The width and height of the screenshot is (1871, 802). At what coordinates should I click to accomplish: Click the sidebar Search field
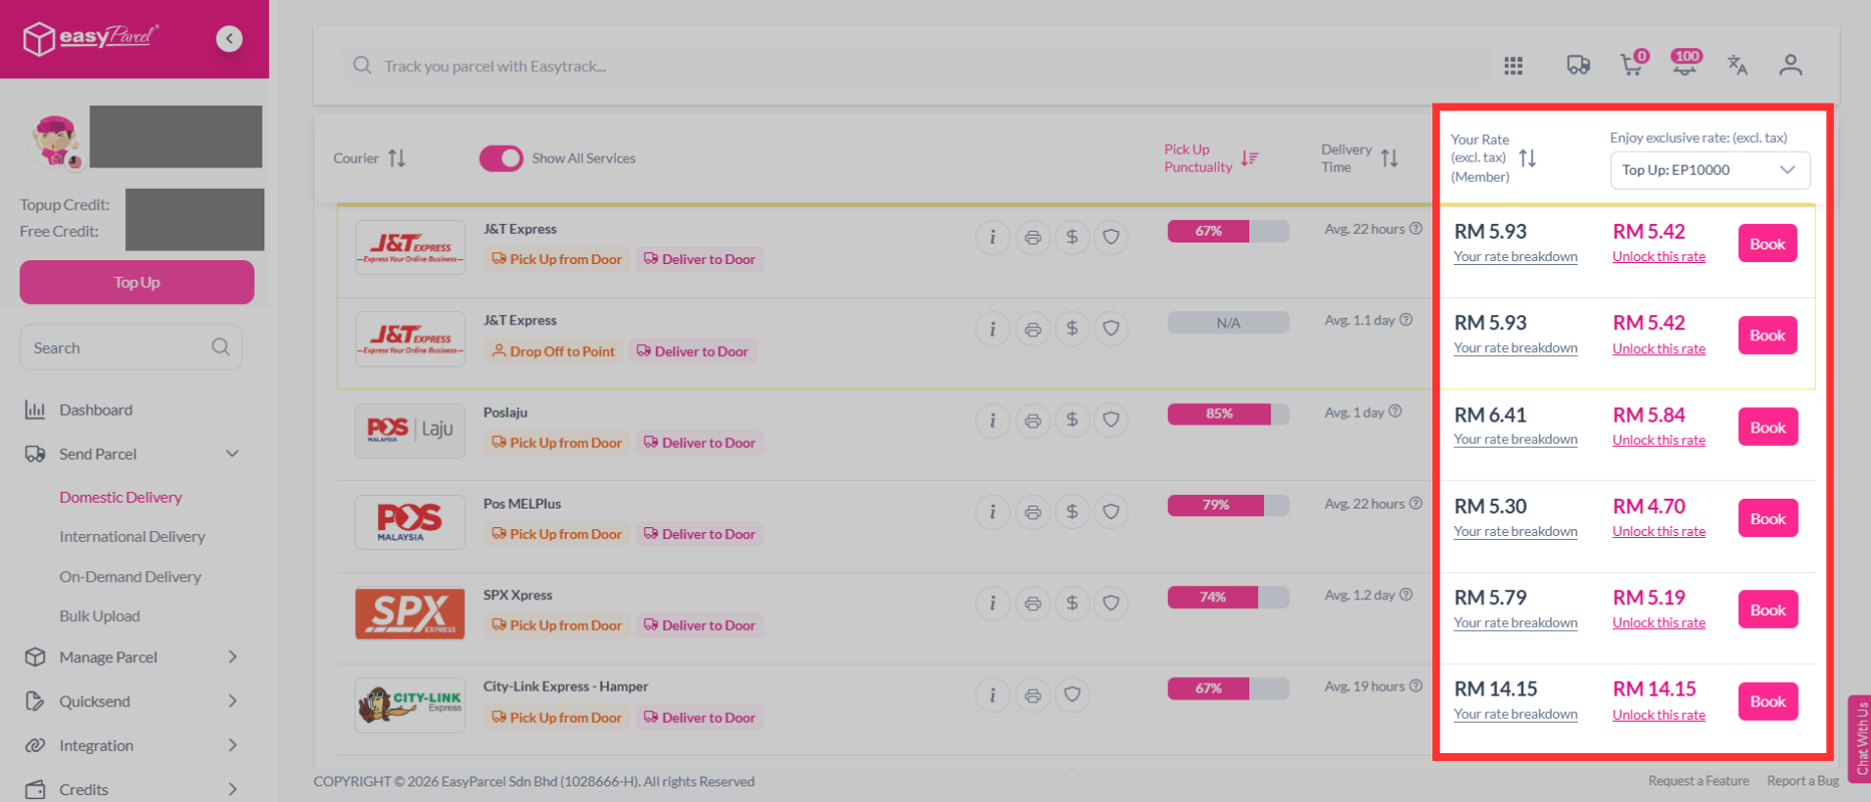coord(131,347)
